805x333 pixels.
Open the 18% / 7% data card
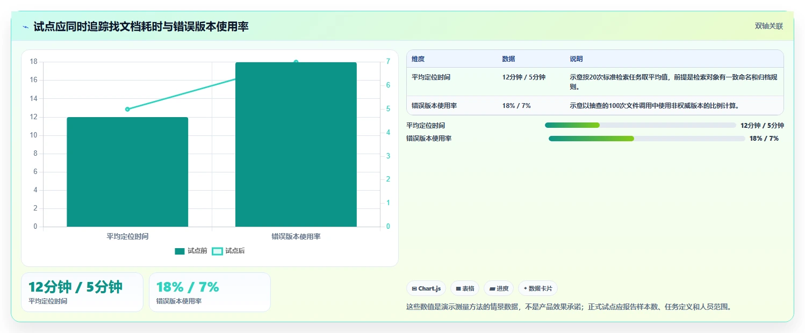[x=210, y=292]
